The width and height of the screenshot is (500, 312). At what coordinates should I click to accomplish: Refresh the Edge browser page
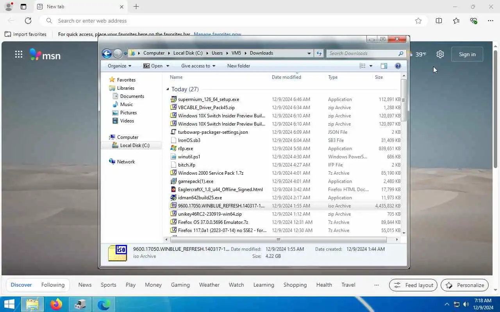pyautogui.click(x=28, y=21)
